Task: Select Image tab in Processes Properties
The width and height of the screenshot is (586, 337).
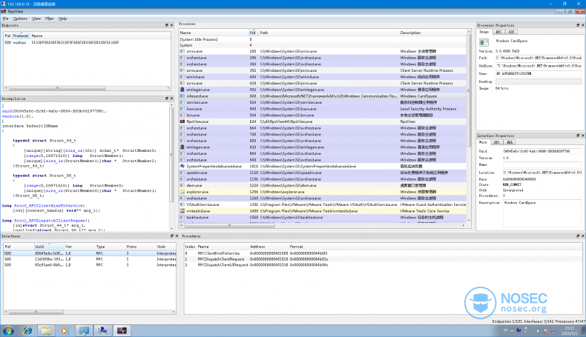Action: click(484, 32)
